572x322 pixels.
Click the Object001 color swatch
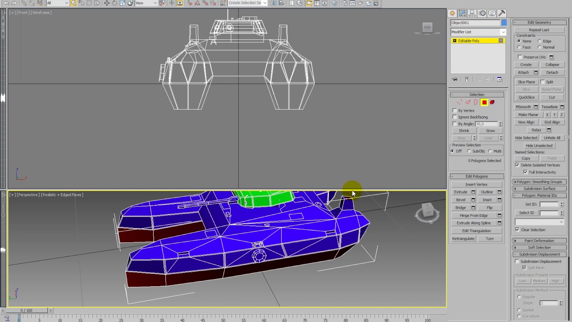tap(504, 23)
